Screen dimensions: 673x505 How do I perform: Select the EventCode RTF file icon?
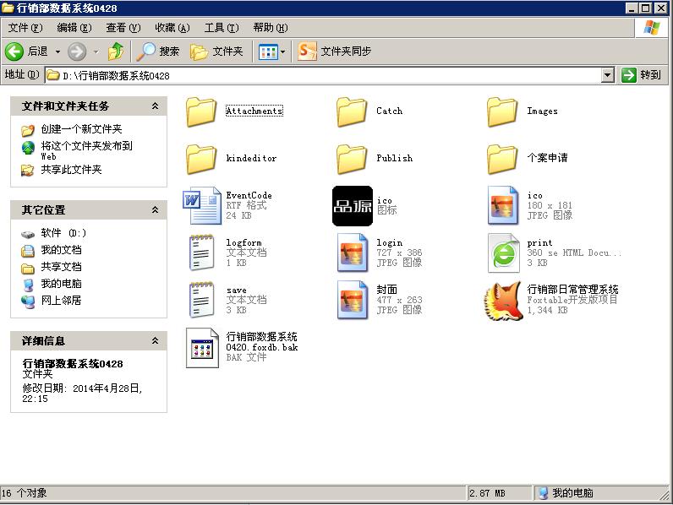coord(202,206)
